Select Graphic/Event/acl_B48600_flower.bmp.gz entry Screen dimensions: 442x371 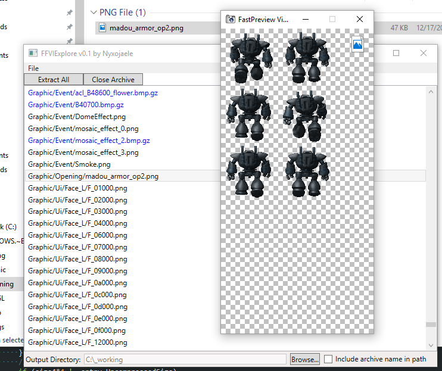pyautogui.click(x=93, y=93)
